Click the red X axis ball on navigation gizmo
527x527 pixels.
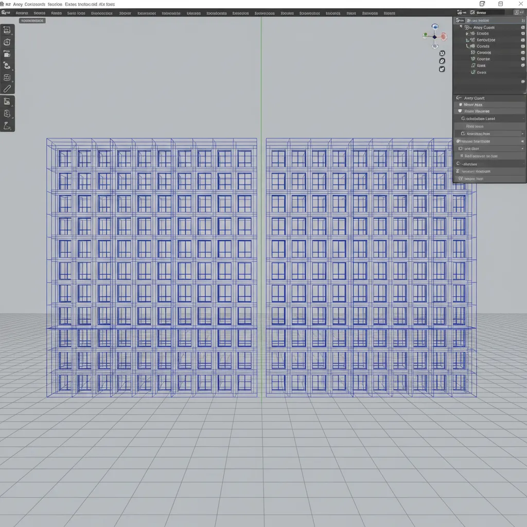[x=444, y=37]
